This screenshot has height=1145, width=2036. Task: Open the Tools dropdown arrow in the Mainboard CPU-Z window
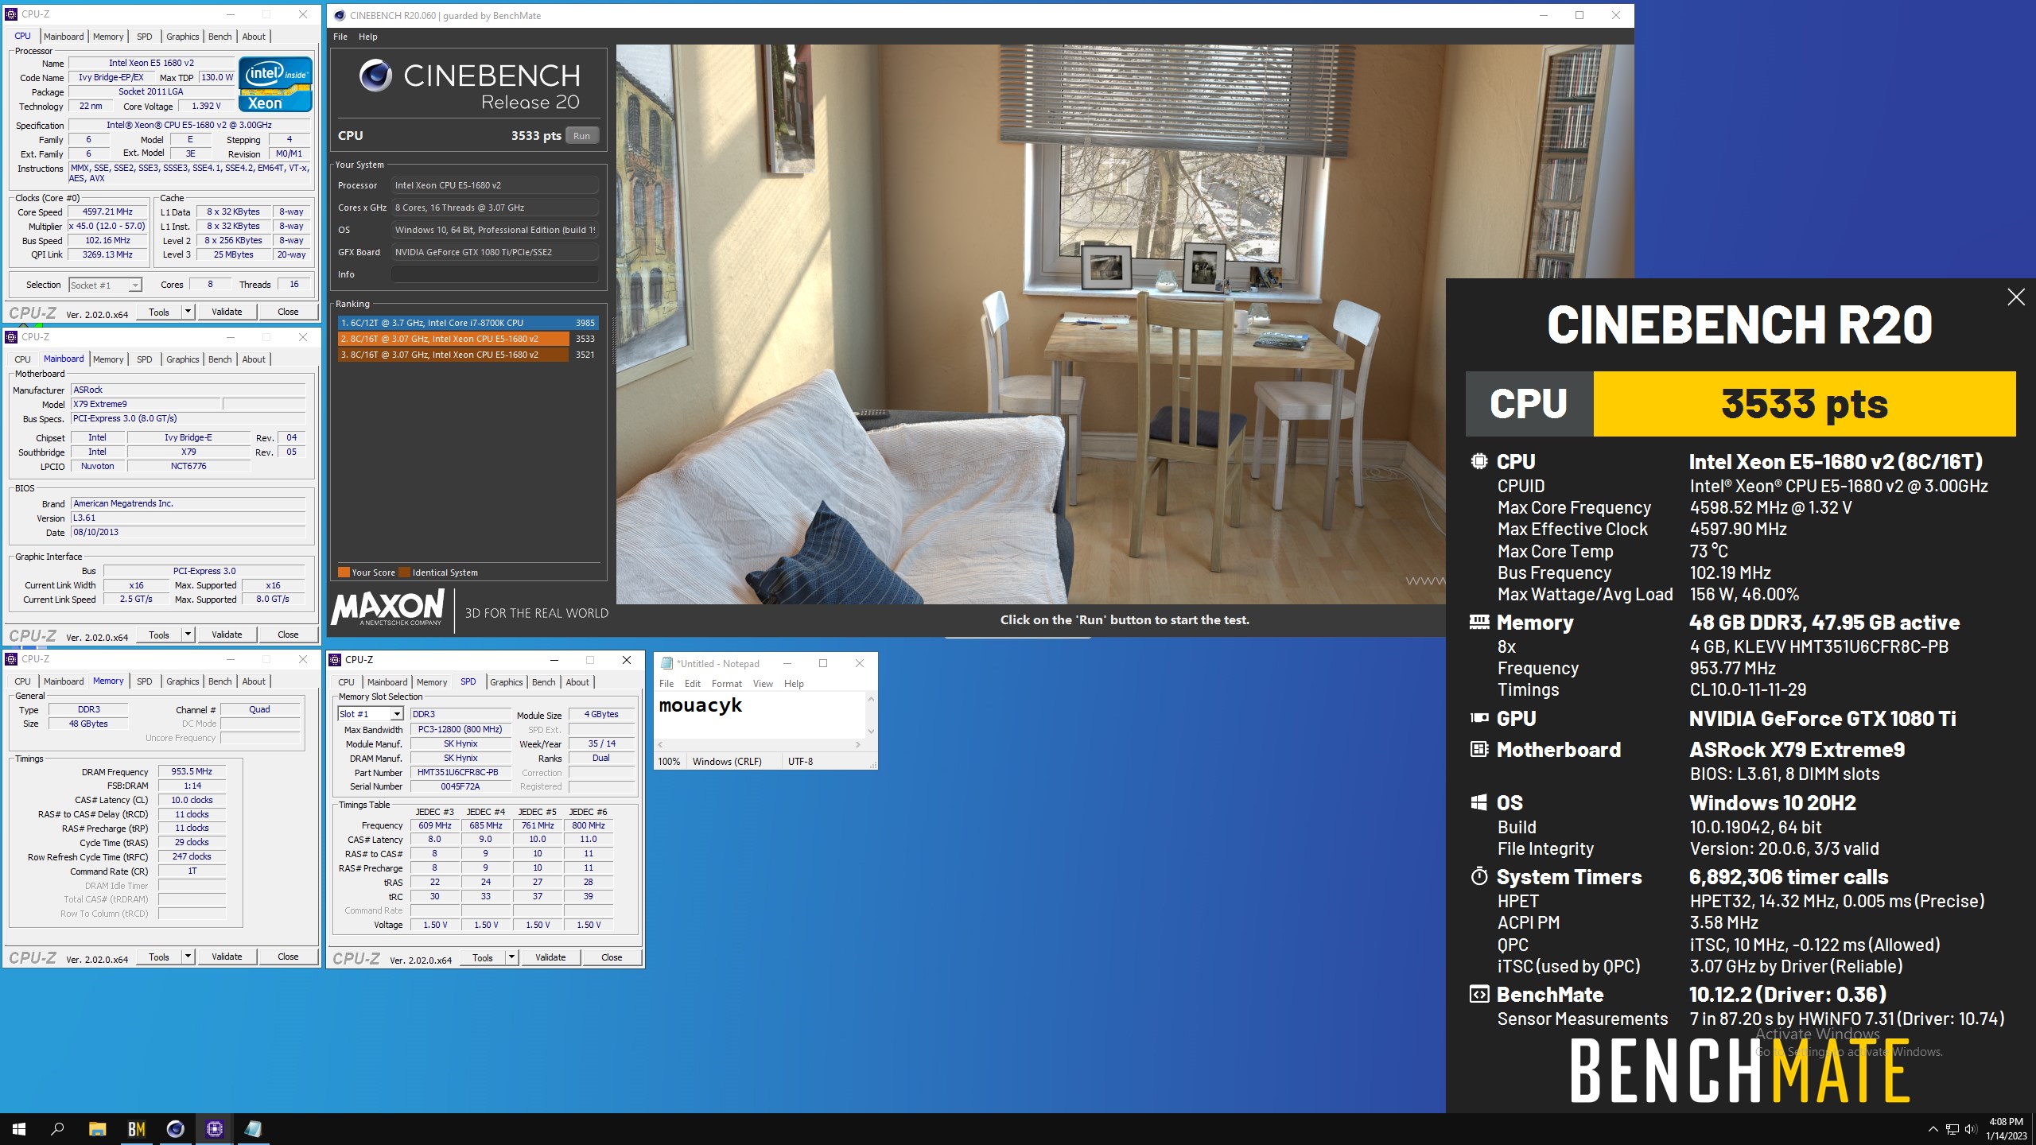pos(188,635)
